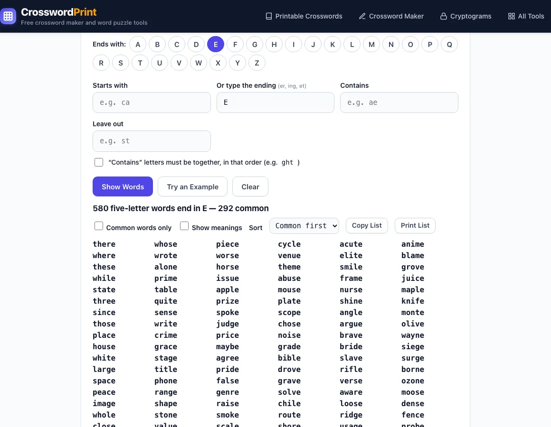This screenshot has width=551, height=427.
Task: Click the Crossword Maker pencil icon
Action: click(x=362, y=16)
